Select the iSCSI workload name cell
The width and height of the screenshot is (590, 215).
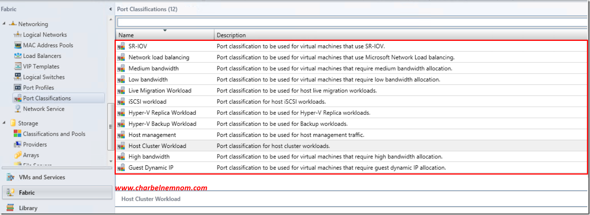click(147, 102)
